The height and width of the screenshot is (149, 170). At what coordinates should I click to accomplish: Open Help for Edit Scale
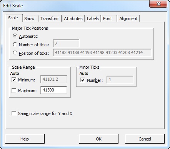point(25,139)
